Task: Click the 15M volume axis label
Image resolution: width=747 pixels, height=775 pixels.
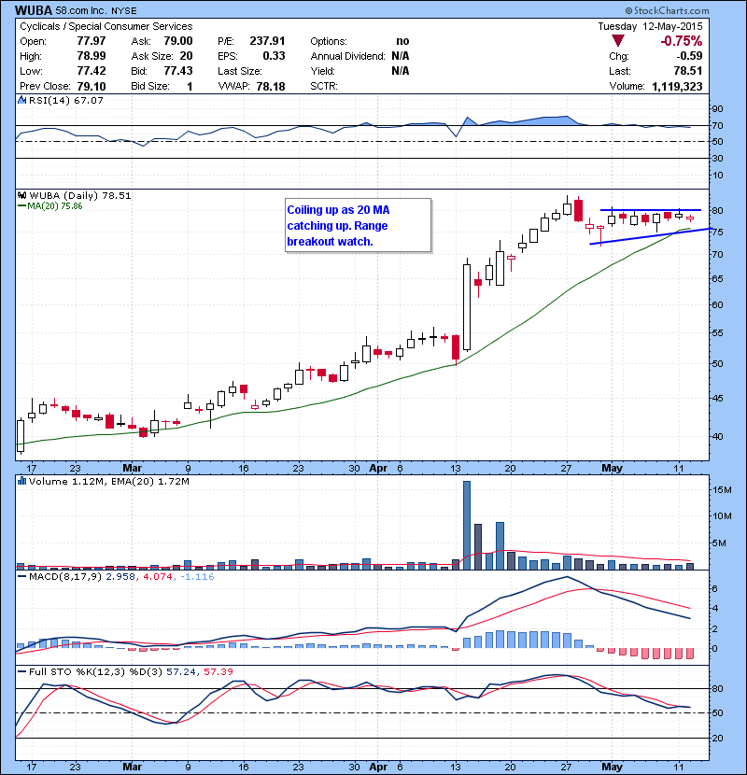Action: tap(722, 490)
